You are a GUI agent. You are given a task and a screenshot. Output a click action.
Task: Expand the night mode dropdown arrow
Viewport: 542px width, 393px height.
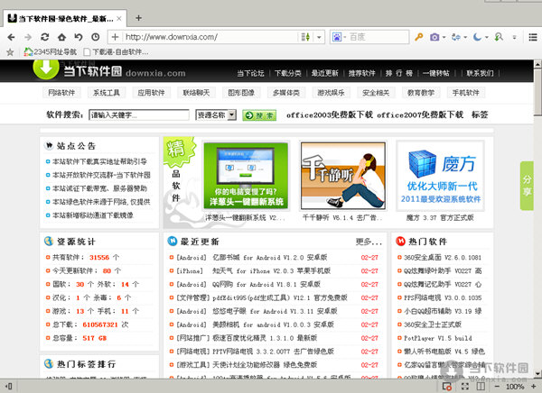pos(487,37)
